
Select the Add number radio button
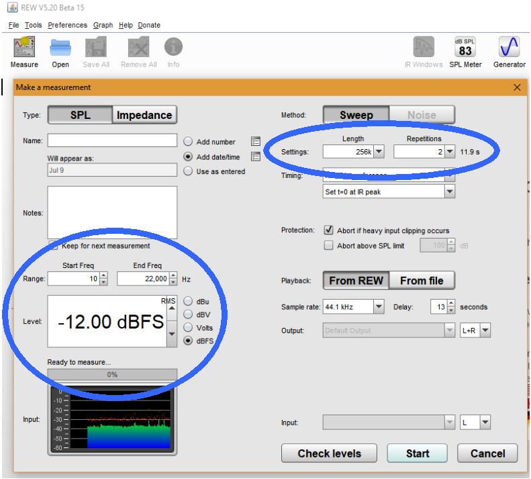click(189, 142)
